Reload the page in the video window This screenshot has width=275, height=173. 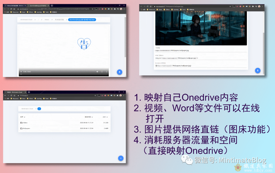[x=11, y=9]
